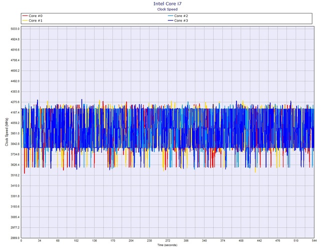Click the Core #2 legend label
This screenshot has width=335, height=251.
coord(181,16)
